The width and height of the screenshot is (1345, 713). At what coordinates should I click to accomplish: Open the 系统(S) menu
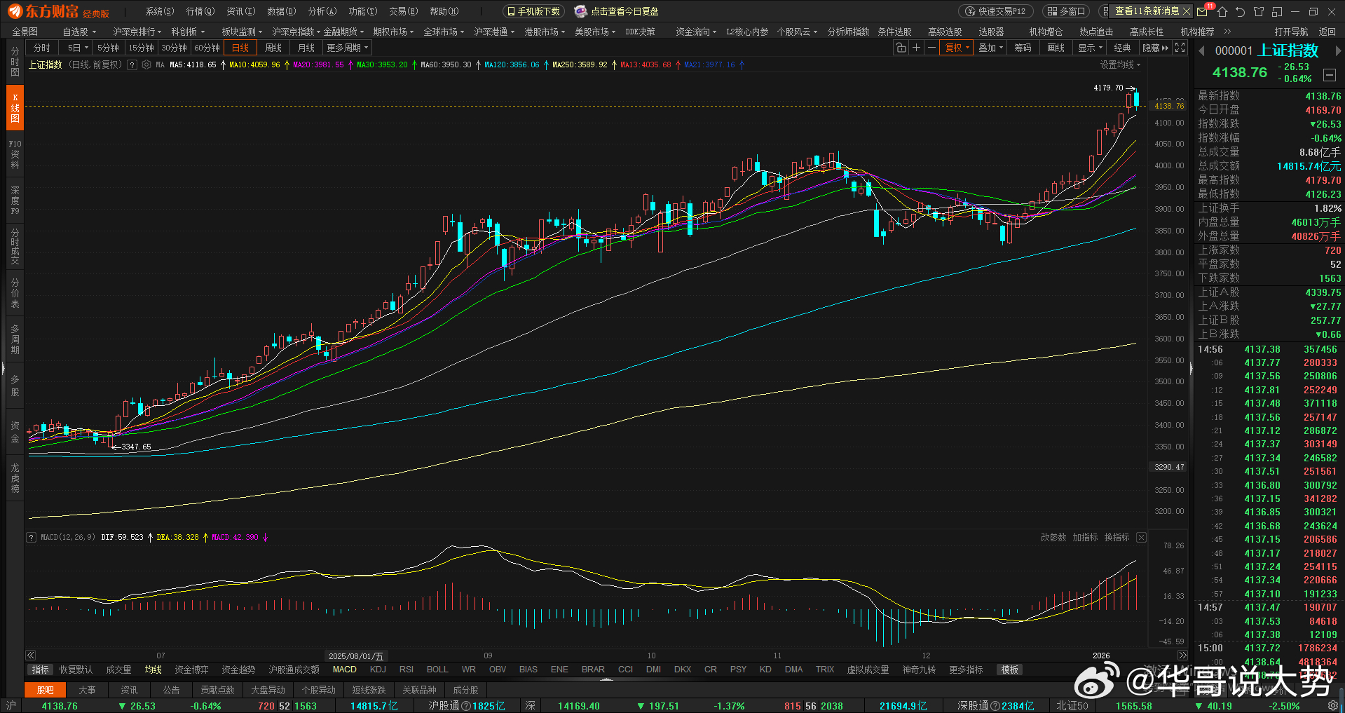(160, 11)
